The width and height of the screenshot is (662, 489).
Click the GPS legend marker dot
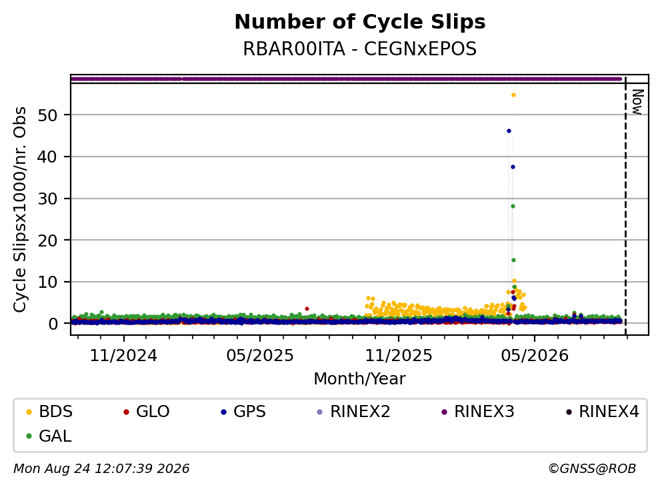pos(223,412)
